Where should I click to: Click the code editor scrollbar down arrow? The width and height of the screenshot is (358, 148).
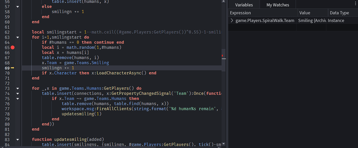pos(224,144)
